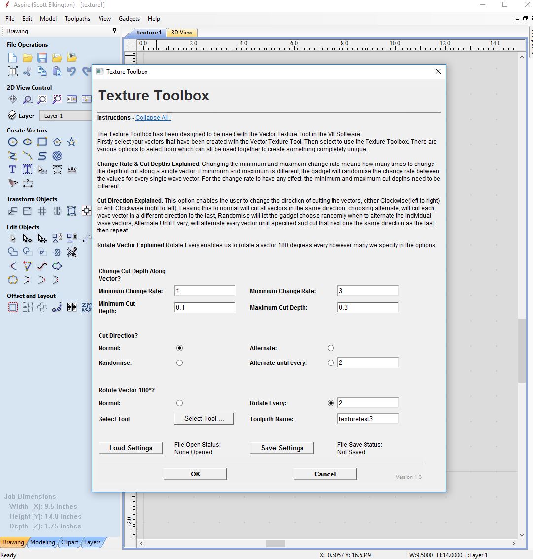Pin the Drawing panel pushpin
The height and width of the screenshot is (559, 533).
click(x=114, y=31)
